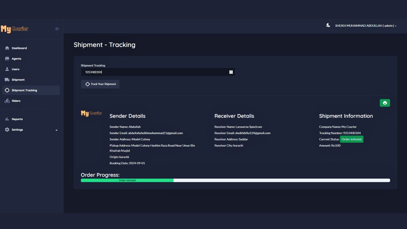Click the Booking Date: 2024-09-01 text
The height and width of the screenshot is (229, 407).
pos(127,163)
